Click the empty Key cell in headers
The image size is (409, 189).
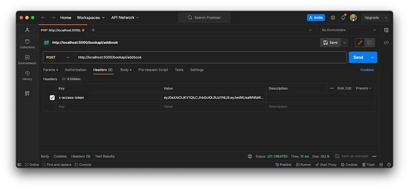tap(108, 107)
